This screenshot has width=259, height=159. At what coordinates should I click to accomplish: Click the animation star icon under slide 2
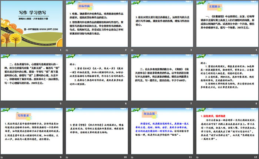click(67, 50)
